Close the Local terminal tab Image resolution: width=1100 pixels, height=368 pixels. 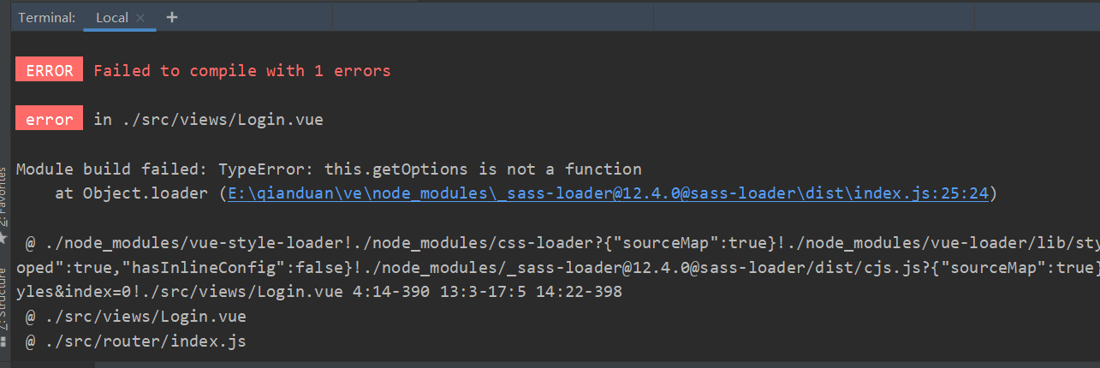point(140,18)
